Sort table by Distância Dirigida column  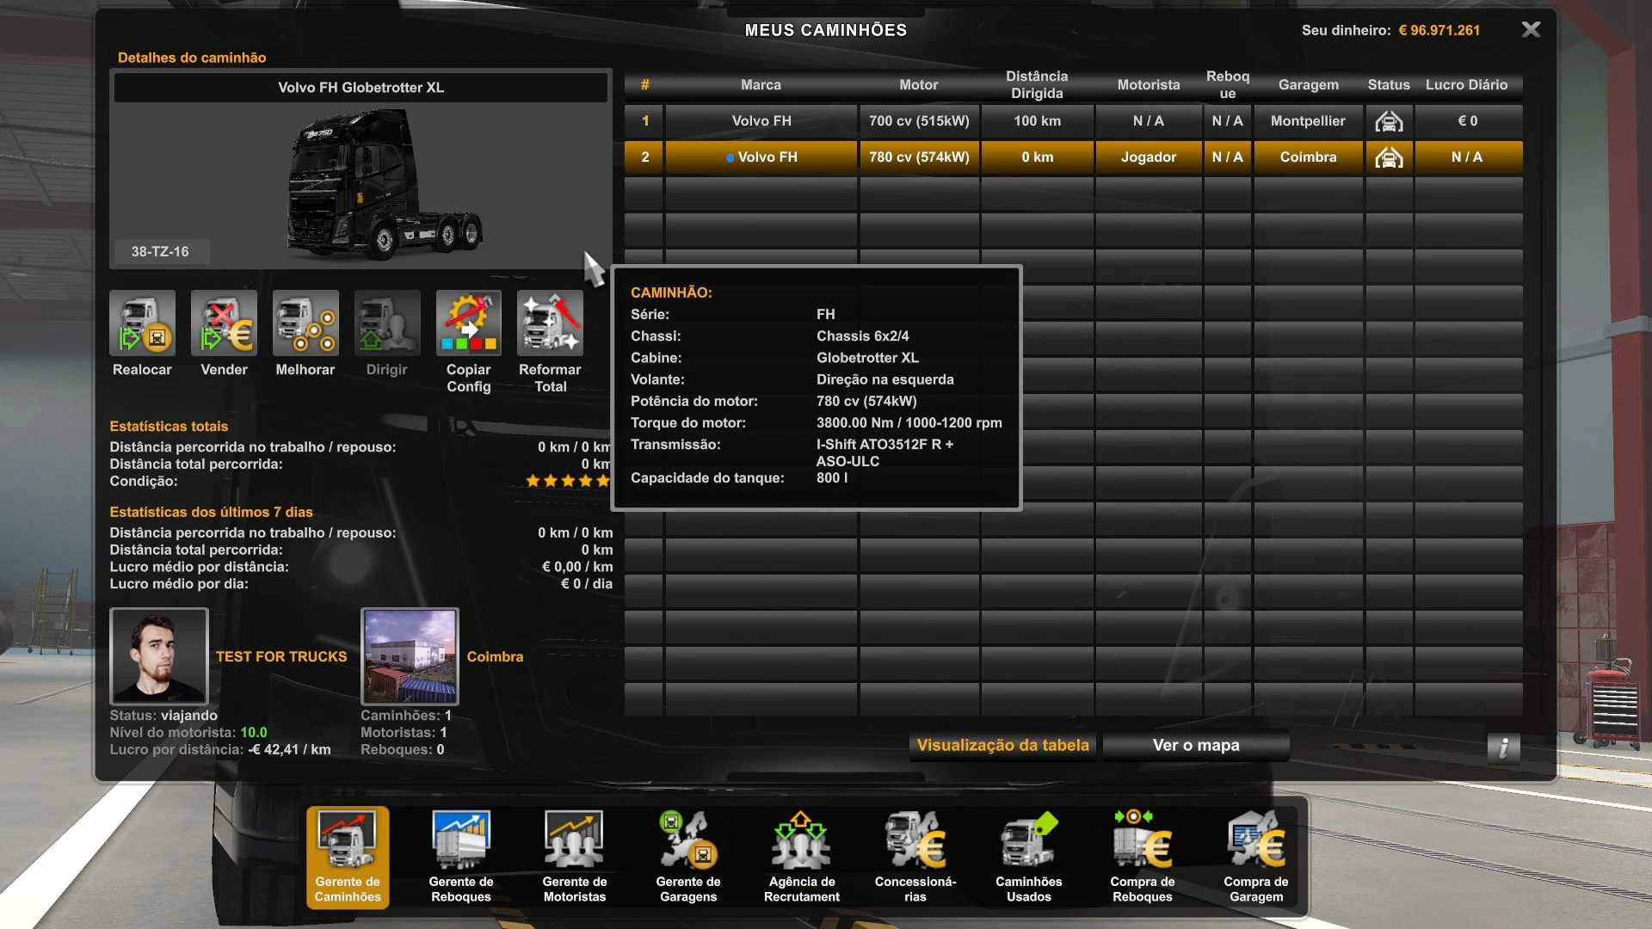[1037, 84]
